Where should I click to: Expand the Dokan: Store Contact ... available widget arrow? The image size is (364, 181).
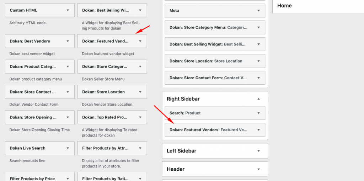pos(68,92)
